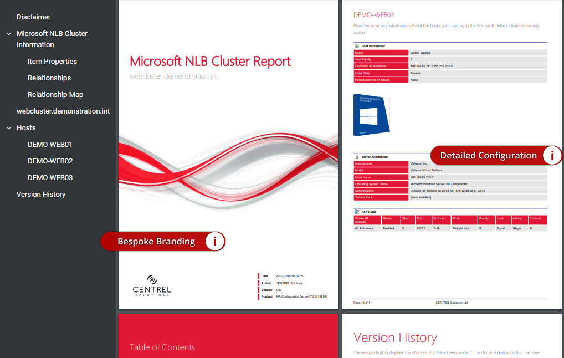Open the Disclaimer bookmark

33,17
